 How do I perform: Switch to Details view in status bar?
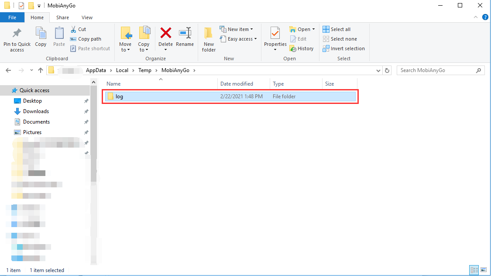click(474, 270)
